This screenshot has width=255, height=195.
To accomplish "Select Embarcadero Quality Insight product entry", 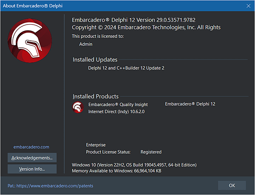I will [x=118, y=104].
